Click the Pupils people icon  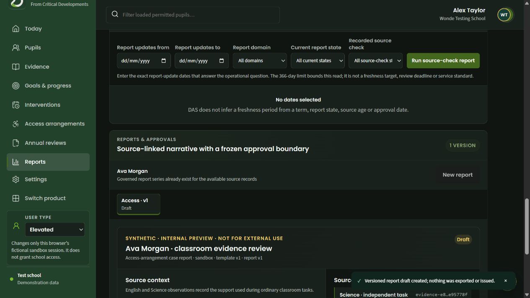tap(16, 48)
